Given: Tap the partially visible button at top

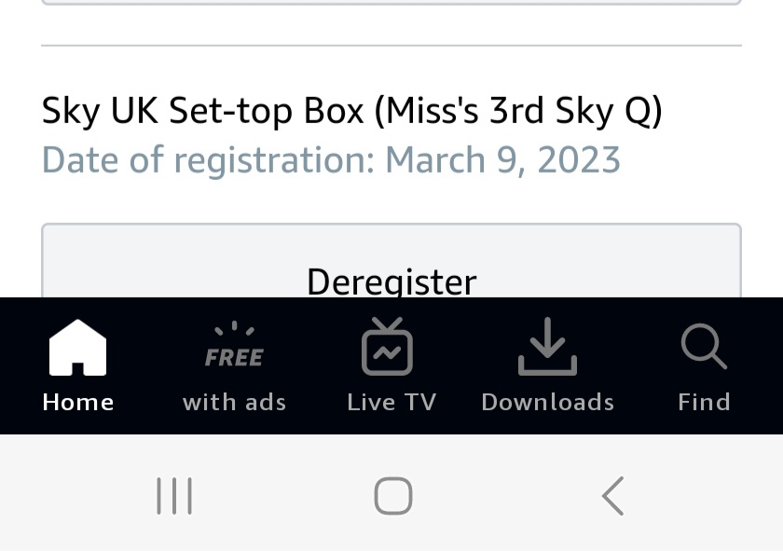Looking at the screenshot, I should pyautogui.click(x=391, y=3).
